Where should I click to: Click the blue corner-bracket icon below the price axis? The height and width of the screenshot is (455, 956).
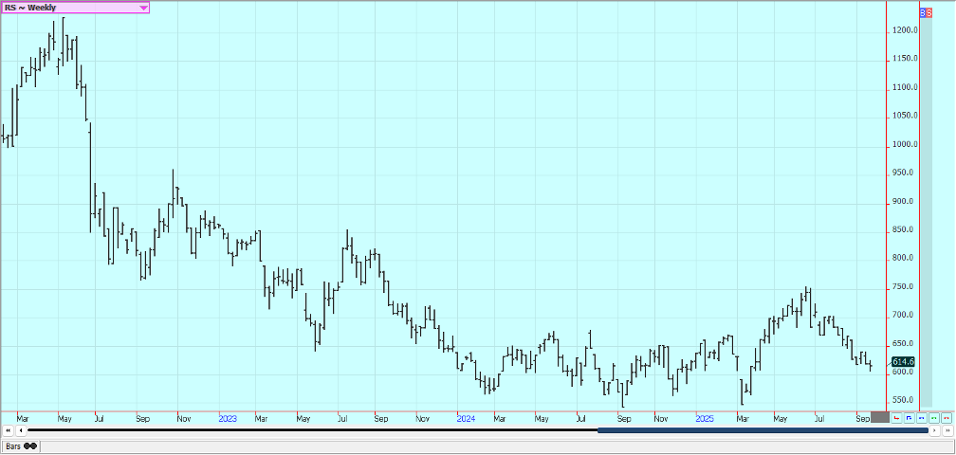(x=909, y=417)
